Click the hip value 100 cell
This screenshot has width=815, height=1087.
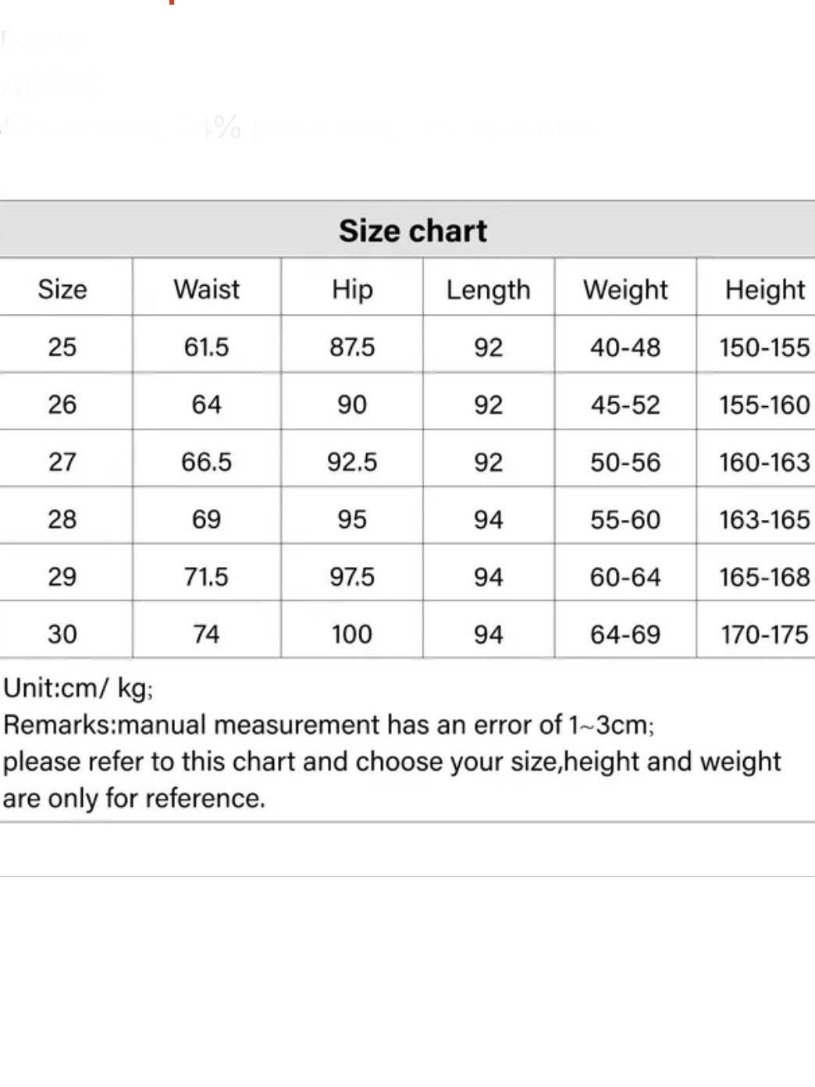coord(352,634)
